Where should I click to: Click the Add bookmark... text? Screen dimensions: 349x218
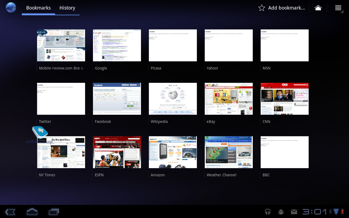pyautogui.click(x=286, y=8)
